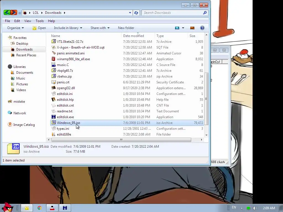Viewport: 283px width, 212px height.
Task: Show hidden tray icons arrow
Action: point(242,208)
